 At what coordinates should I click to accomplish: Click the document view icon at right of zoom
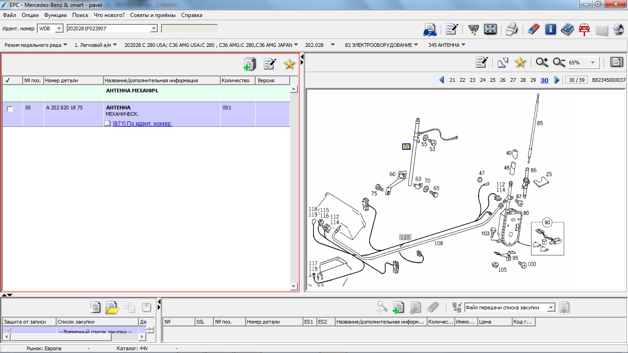coord(617,62)
